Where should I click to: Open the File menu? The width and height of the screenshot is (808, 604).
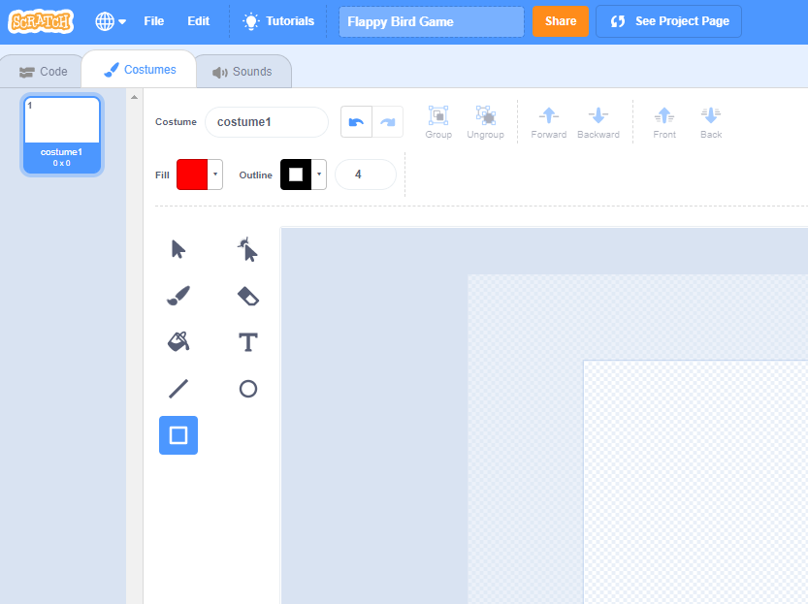click(x=153, y=21)
